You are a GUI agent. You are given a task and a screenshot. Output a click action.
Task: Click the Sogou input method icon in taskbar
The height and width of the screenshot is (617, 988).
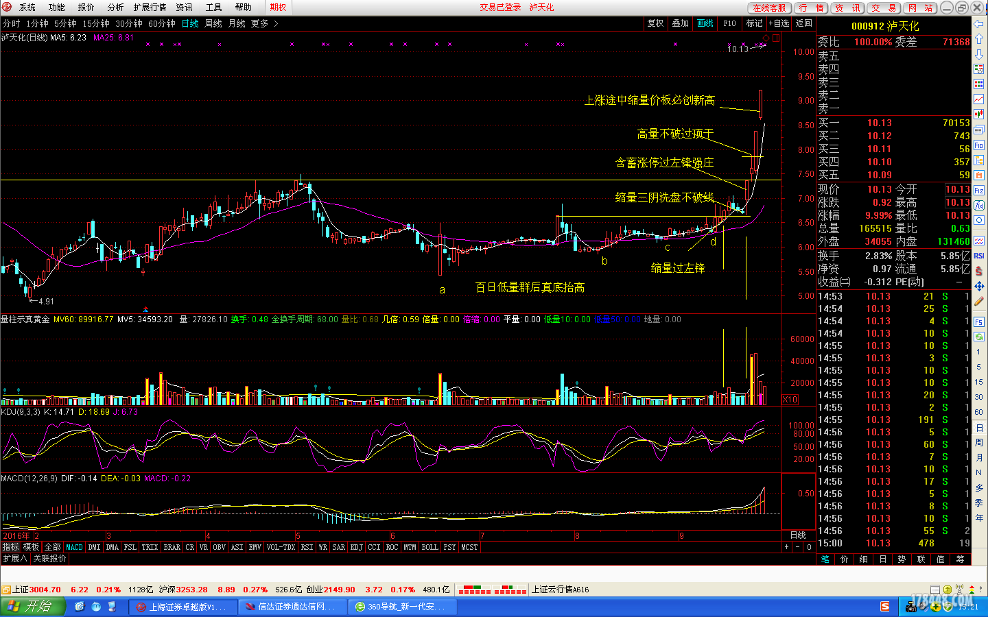(x=885, y=606)
